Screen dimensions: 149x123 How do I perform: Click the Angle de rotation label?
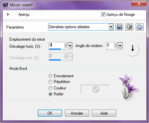(90, 46)
